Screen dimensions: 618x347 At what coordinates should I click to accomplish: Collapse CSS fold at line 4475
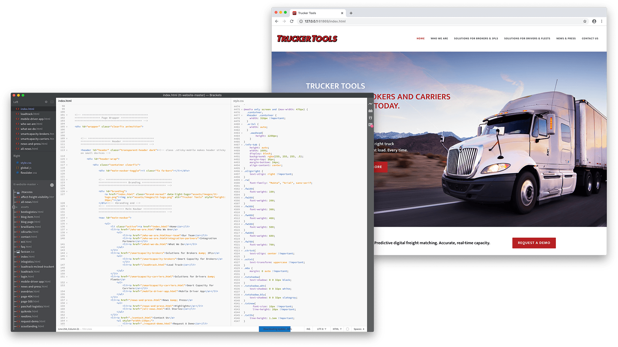point(242,109)
